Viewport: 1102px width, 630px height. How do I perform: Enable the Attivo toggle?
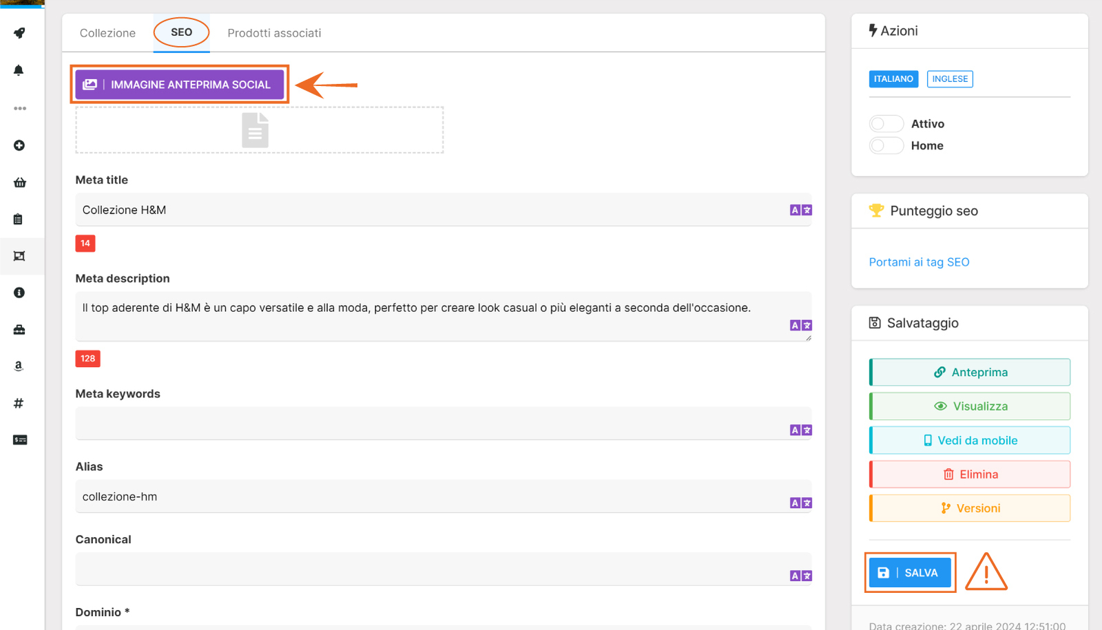pos(886,124)
